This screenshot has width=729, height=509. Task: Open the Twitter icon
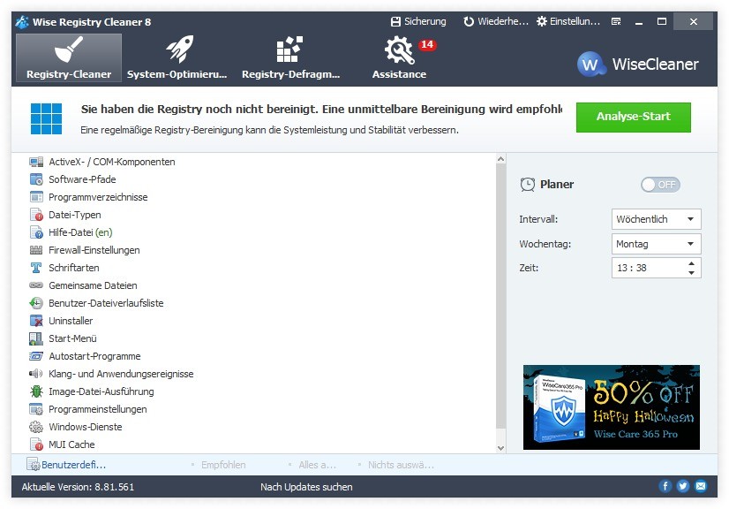click(x=683, y=486)
